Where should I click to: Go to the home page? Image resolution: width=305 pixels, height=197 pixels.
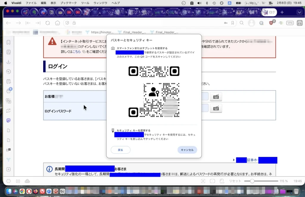[57, 23]
